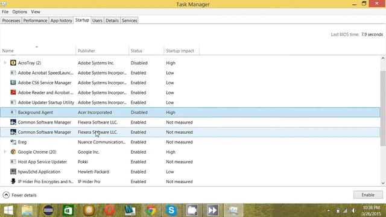Image resolution: width=386 pixels, height=217 pixels.
Task: Show hidden system tray icons
Action: [328, 210]
